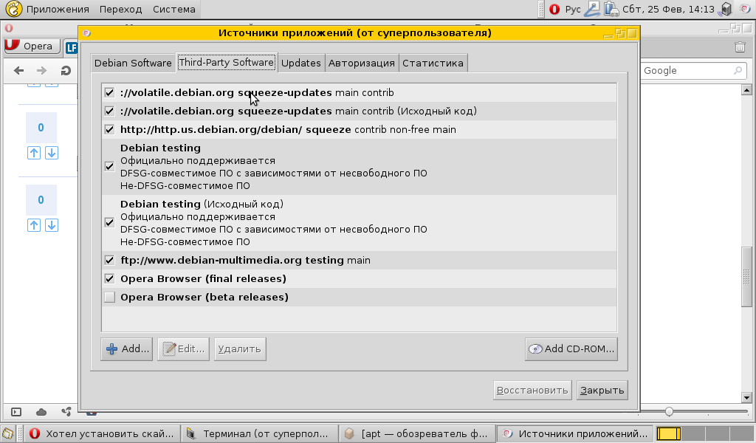This screenshot has width=756, height=443.
Task: Click Opera's forward arrow
Action: (x=42, y=71)
